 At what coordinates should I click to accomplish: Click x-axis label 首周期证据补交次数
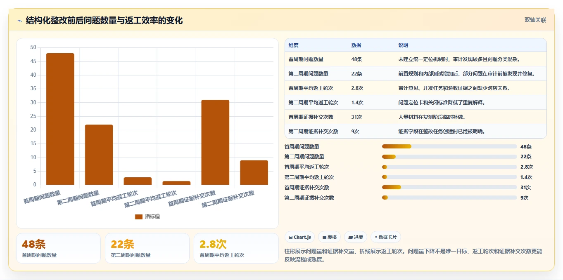(192, 199)
